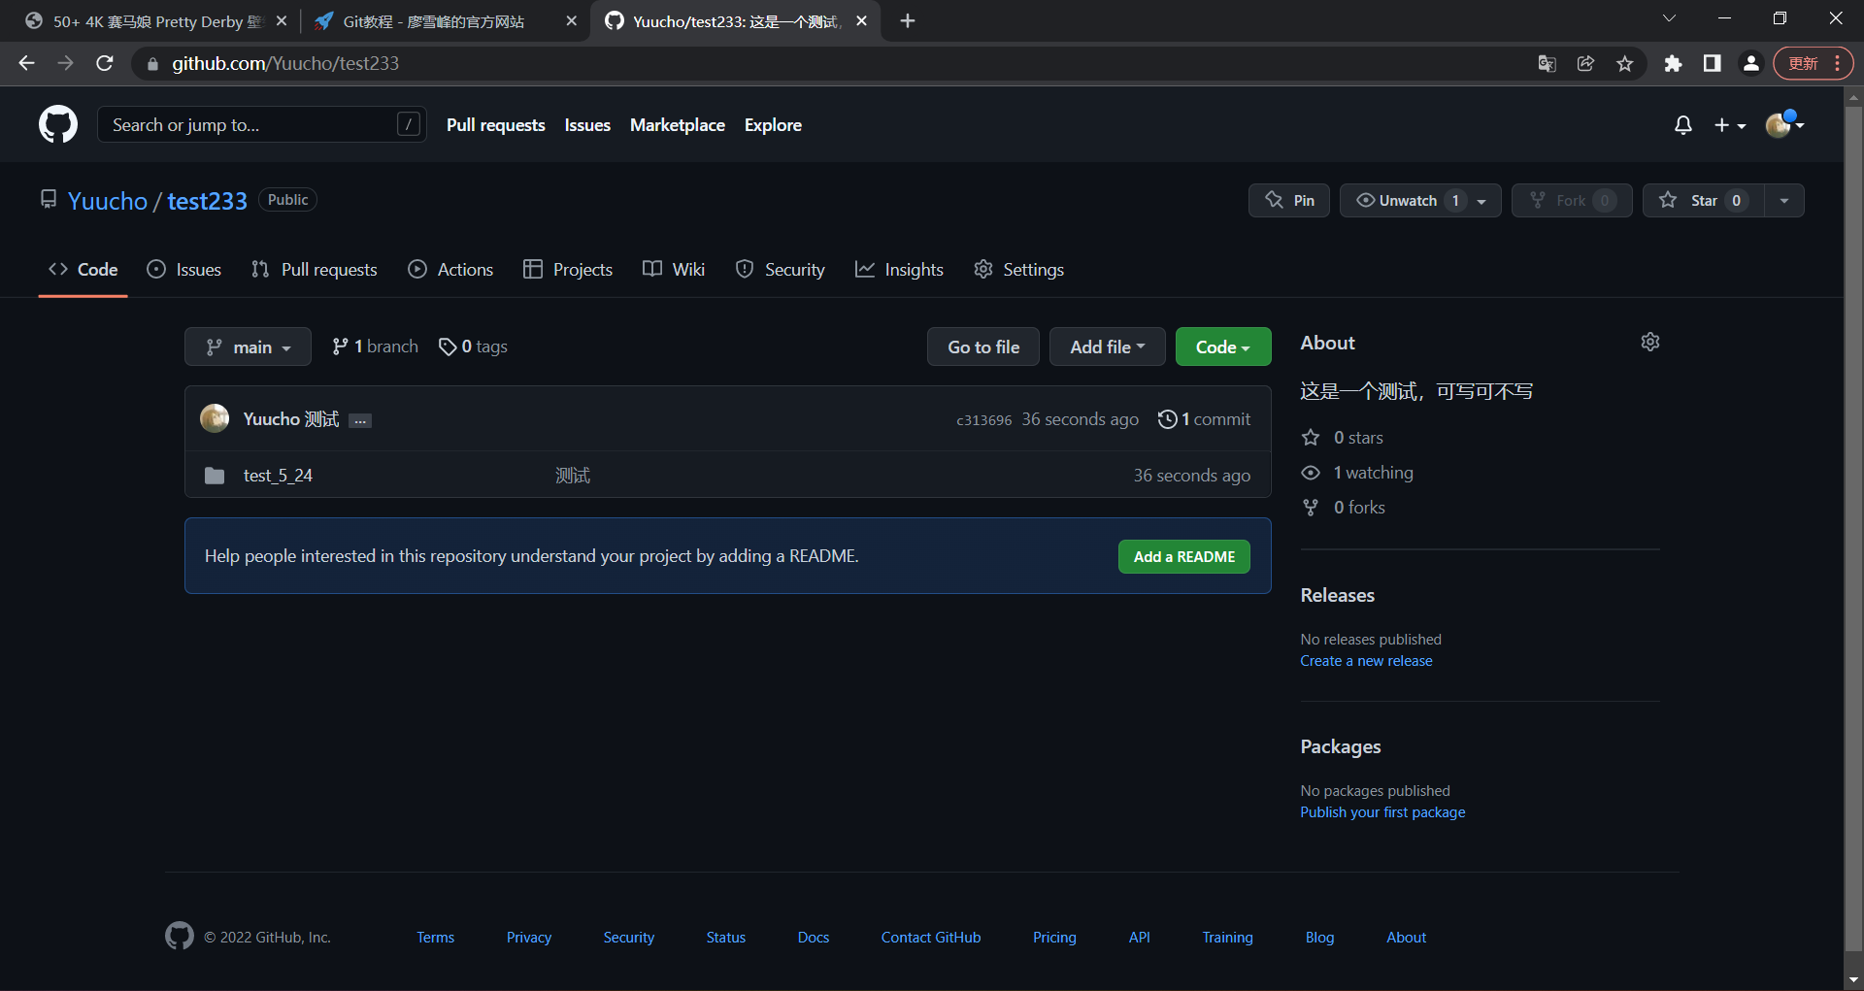
Task: Open the Projects tab
Action: coord(568,270)
